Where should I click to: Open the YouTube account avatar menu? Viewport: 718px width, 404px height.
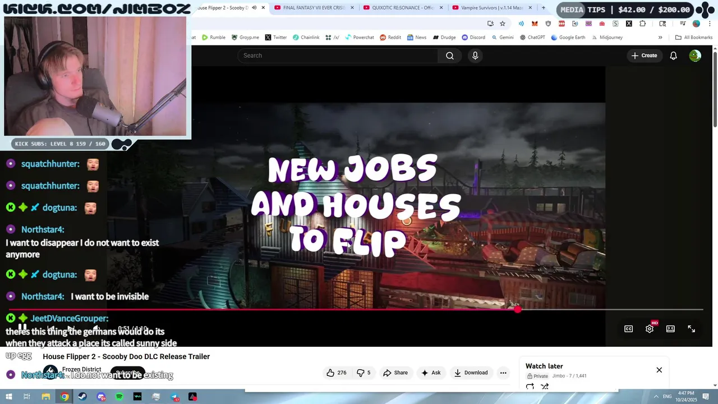click(695, 56)
